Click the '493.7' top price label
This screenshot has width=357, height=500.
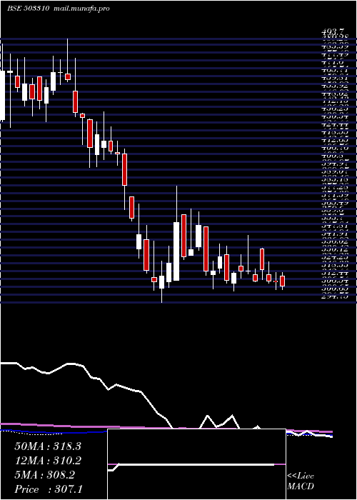(333, 31)
